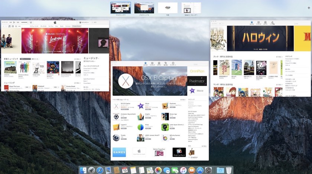Open System Preferences gear in the Dock
Image resolution: width=312 pixels, height=174 pixels.
click(208, 170)
